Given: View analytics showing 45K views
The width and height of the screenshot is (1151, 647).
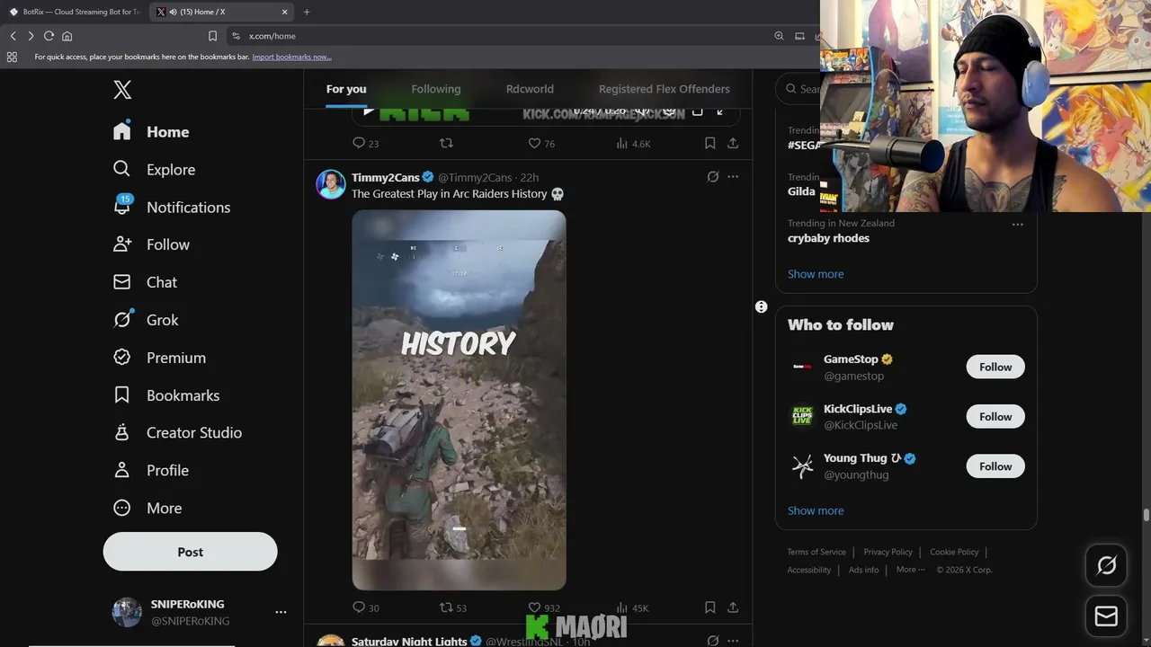Looking at the screenshot, I should [632, 607].
